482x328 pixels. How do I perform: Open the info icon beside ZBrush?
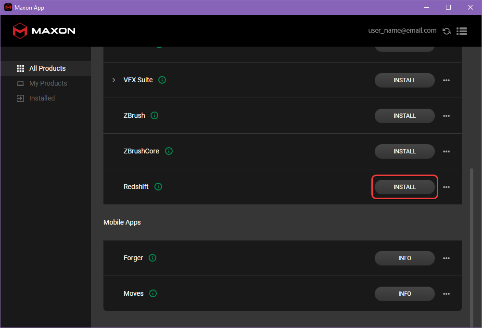tap(154, 115)
